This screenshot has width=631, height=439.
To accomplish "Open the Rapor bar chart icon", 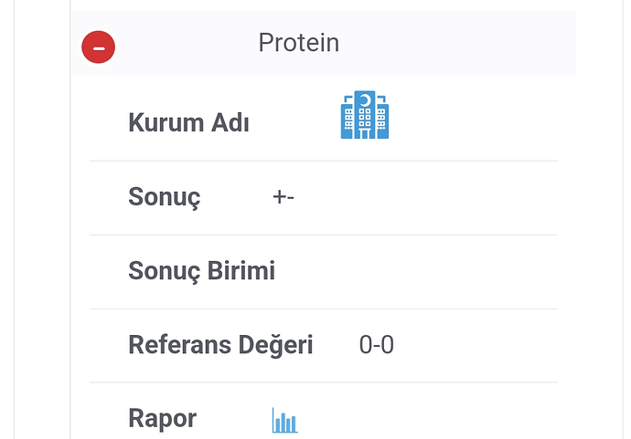I will 285,420.
